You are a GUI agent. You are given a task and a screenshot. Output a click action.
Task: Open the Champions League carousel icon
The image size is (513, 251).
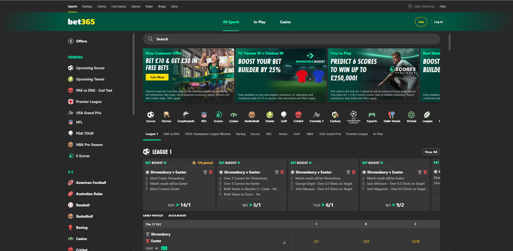(x=354, y=117)
